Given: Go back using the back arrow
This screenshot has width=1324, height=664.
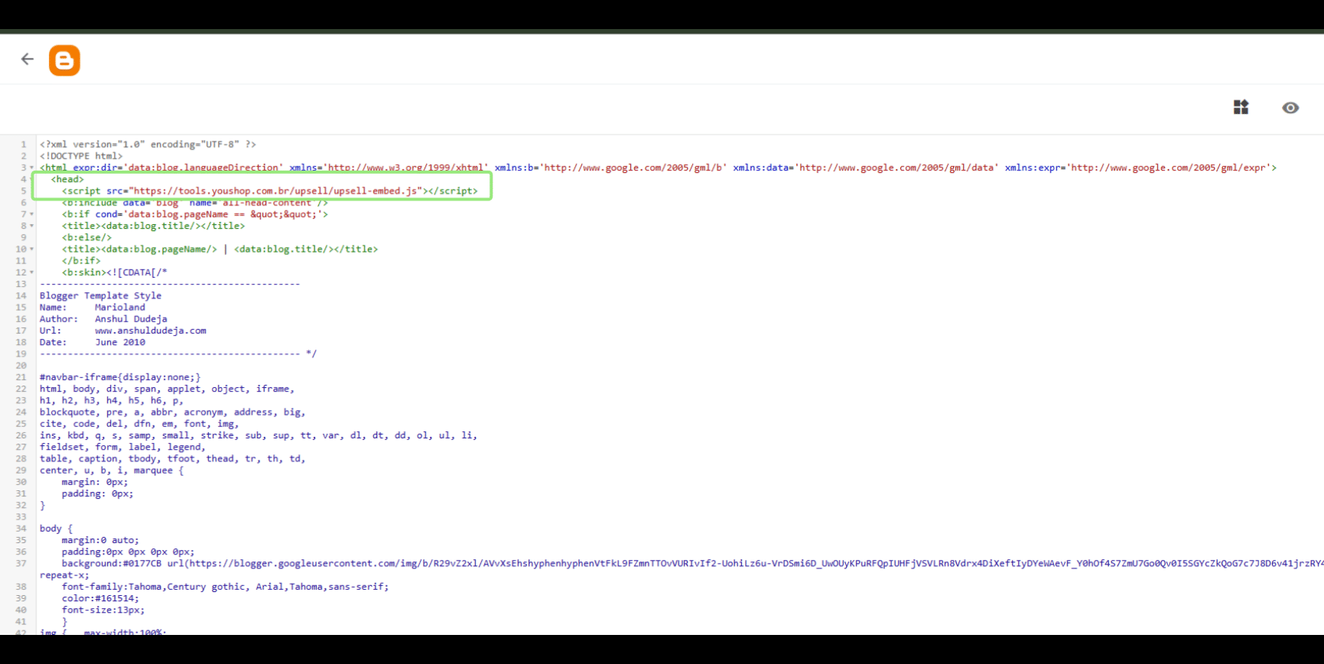Looking at the screenshot, I should click(28, 59).
